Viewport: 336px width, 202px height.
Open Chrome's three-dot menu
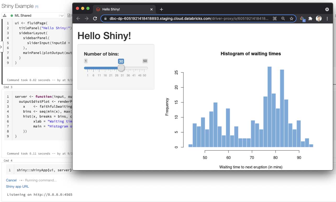tap(327, 19)
